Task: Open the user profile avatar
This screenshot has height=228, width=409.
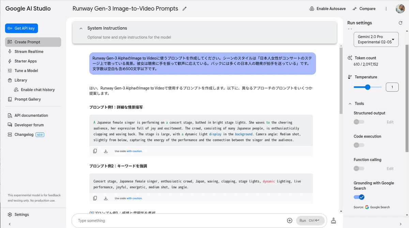Action: (x=400, y=9)
